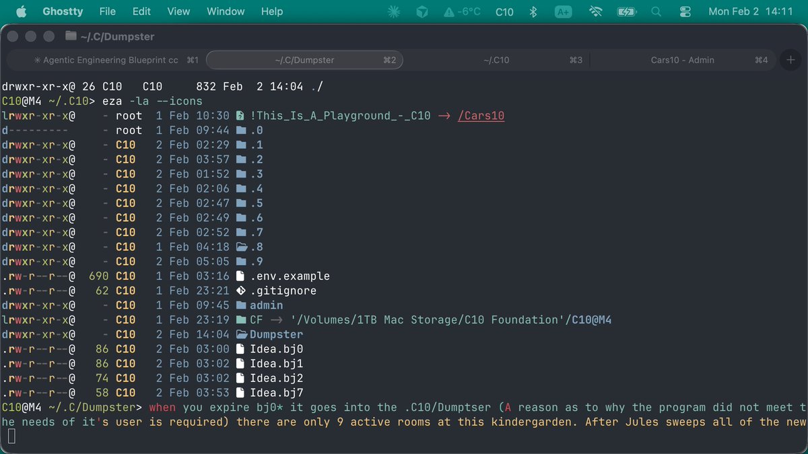
Task: Switch to the Cars10 - Admin tab
Action: click(x=683, y=60)
